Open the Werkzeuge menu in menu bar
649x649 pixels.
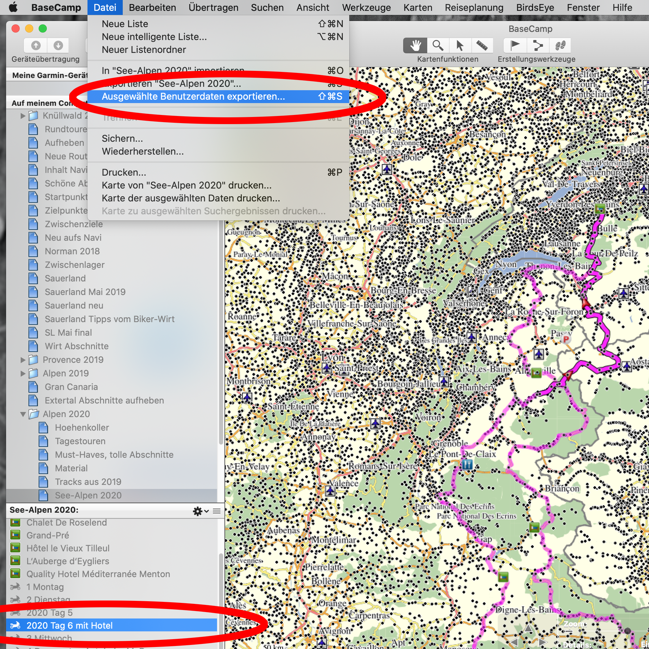(x=366, y=7)
